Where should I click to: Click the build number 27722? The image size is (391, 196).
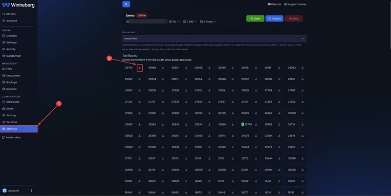coord(129,102)
